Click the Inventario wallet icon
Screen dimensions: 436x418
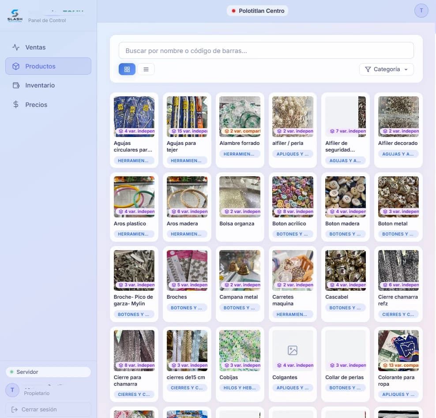coord(16,85)
